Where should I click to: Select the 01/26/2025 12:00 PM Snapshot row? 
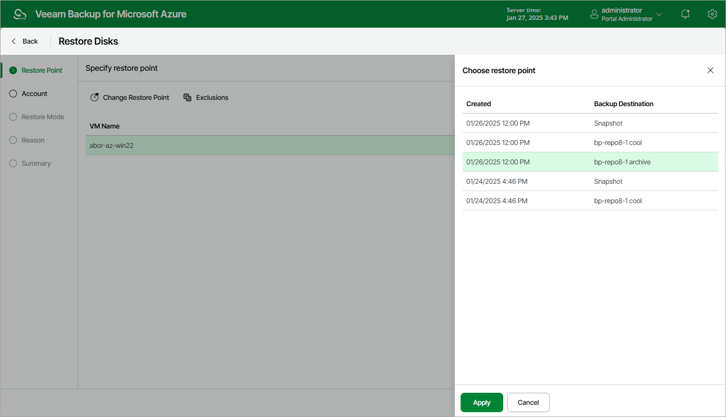point(590,123)
